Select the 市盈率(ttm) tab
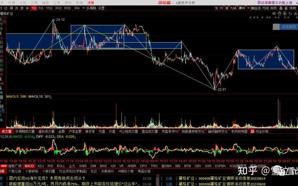This screenshot has height=186, width=298. 170,131
